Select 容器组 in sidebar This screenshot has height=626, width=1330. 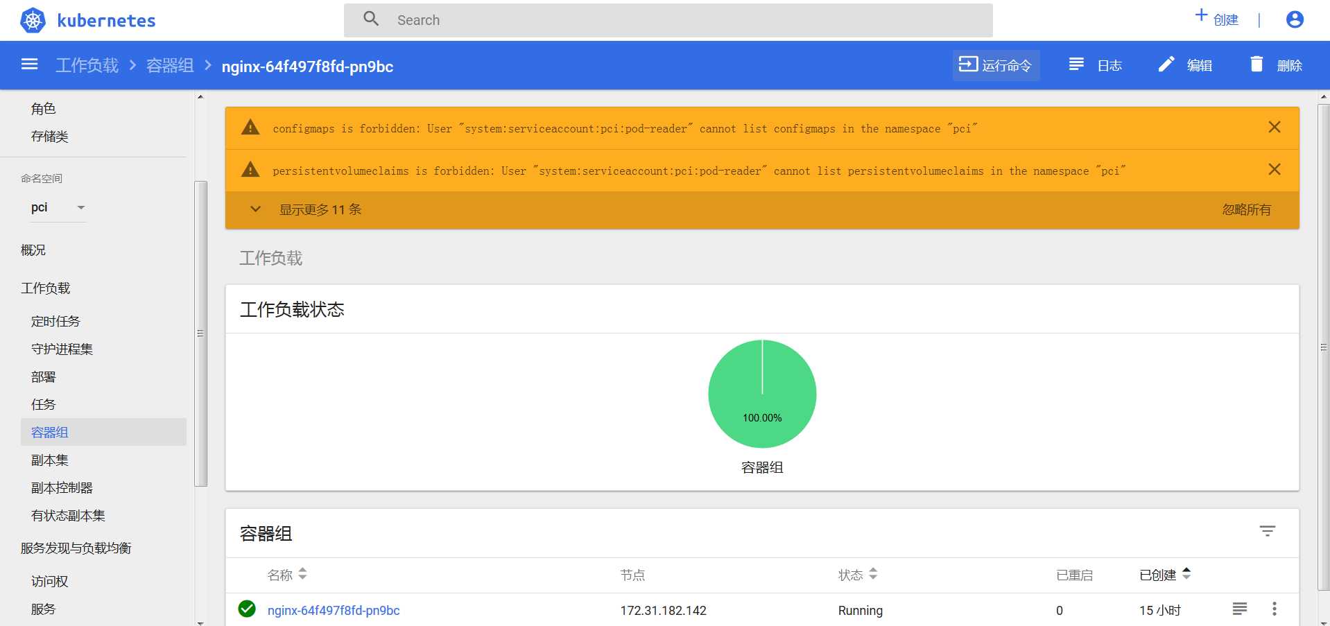coord(103,432)
